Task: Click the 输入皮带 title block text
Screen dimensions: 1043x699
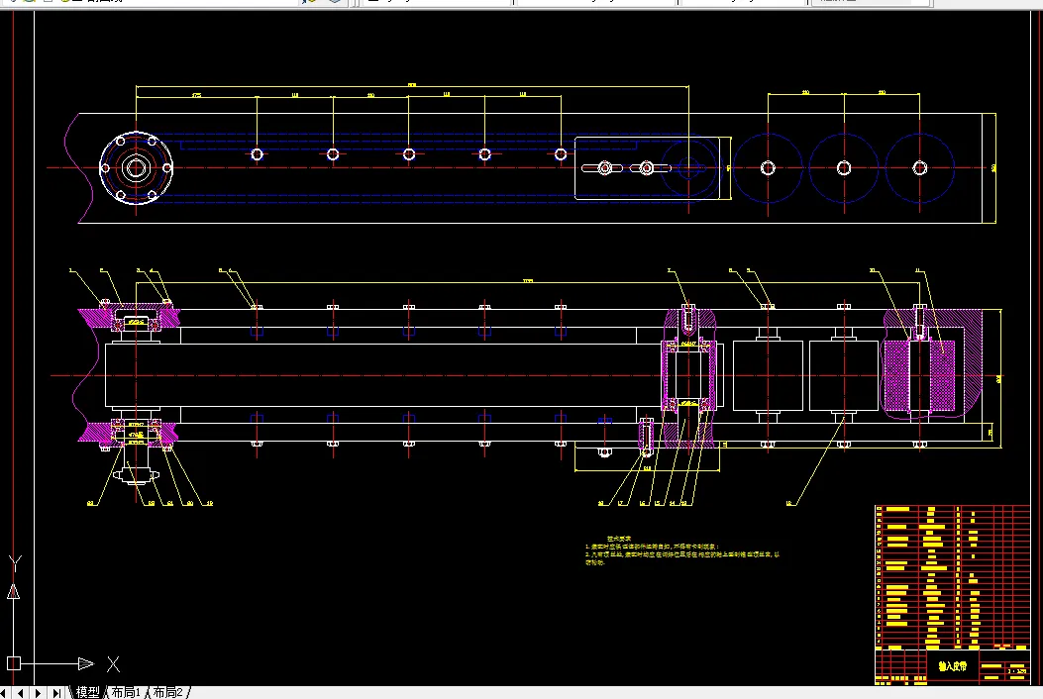Action: [953, 665]
